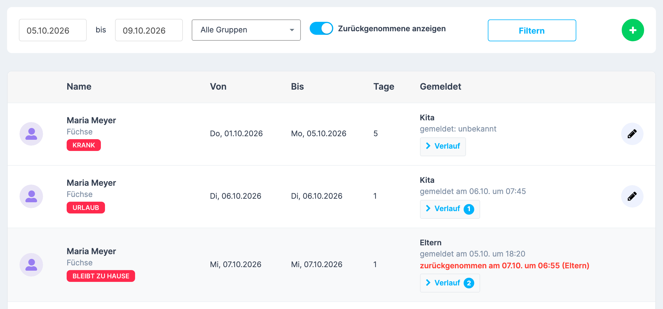The width and height of the screenshot is (663, 309).
Task: Click the Name column header
Action: pyautogui.click(x=79, y=87)
